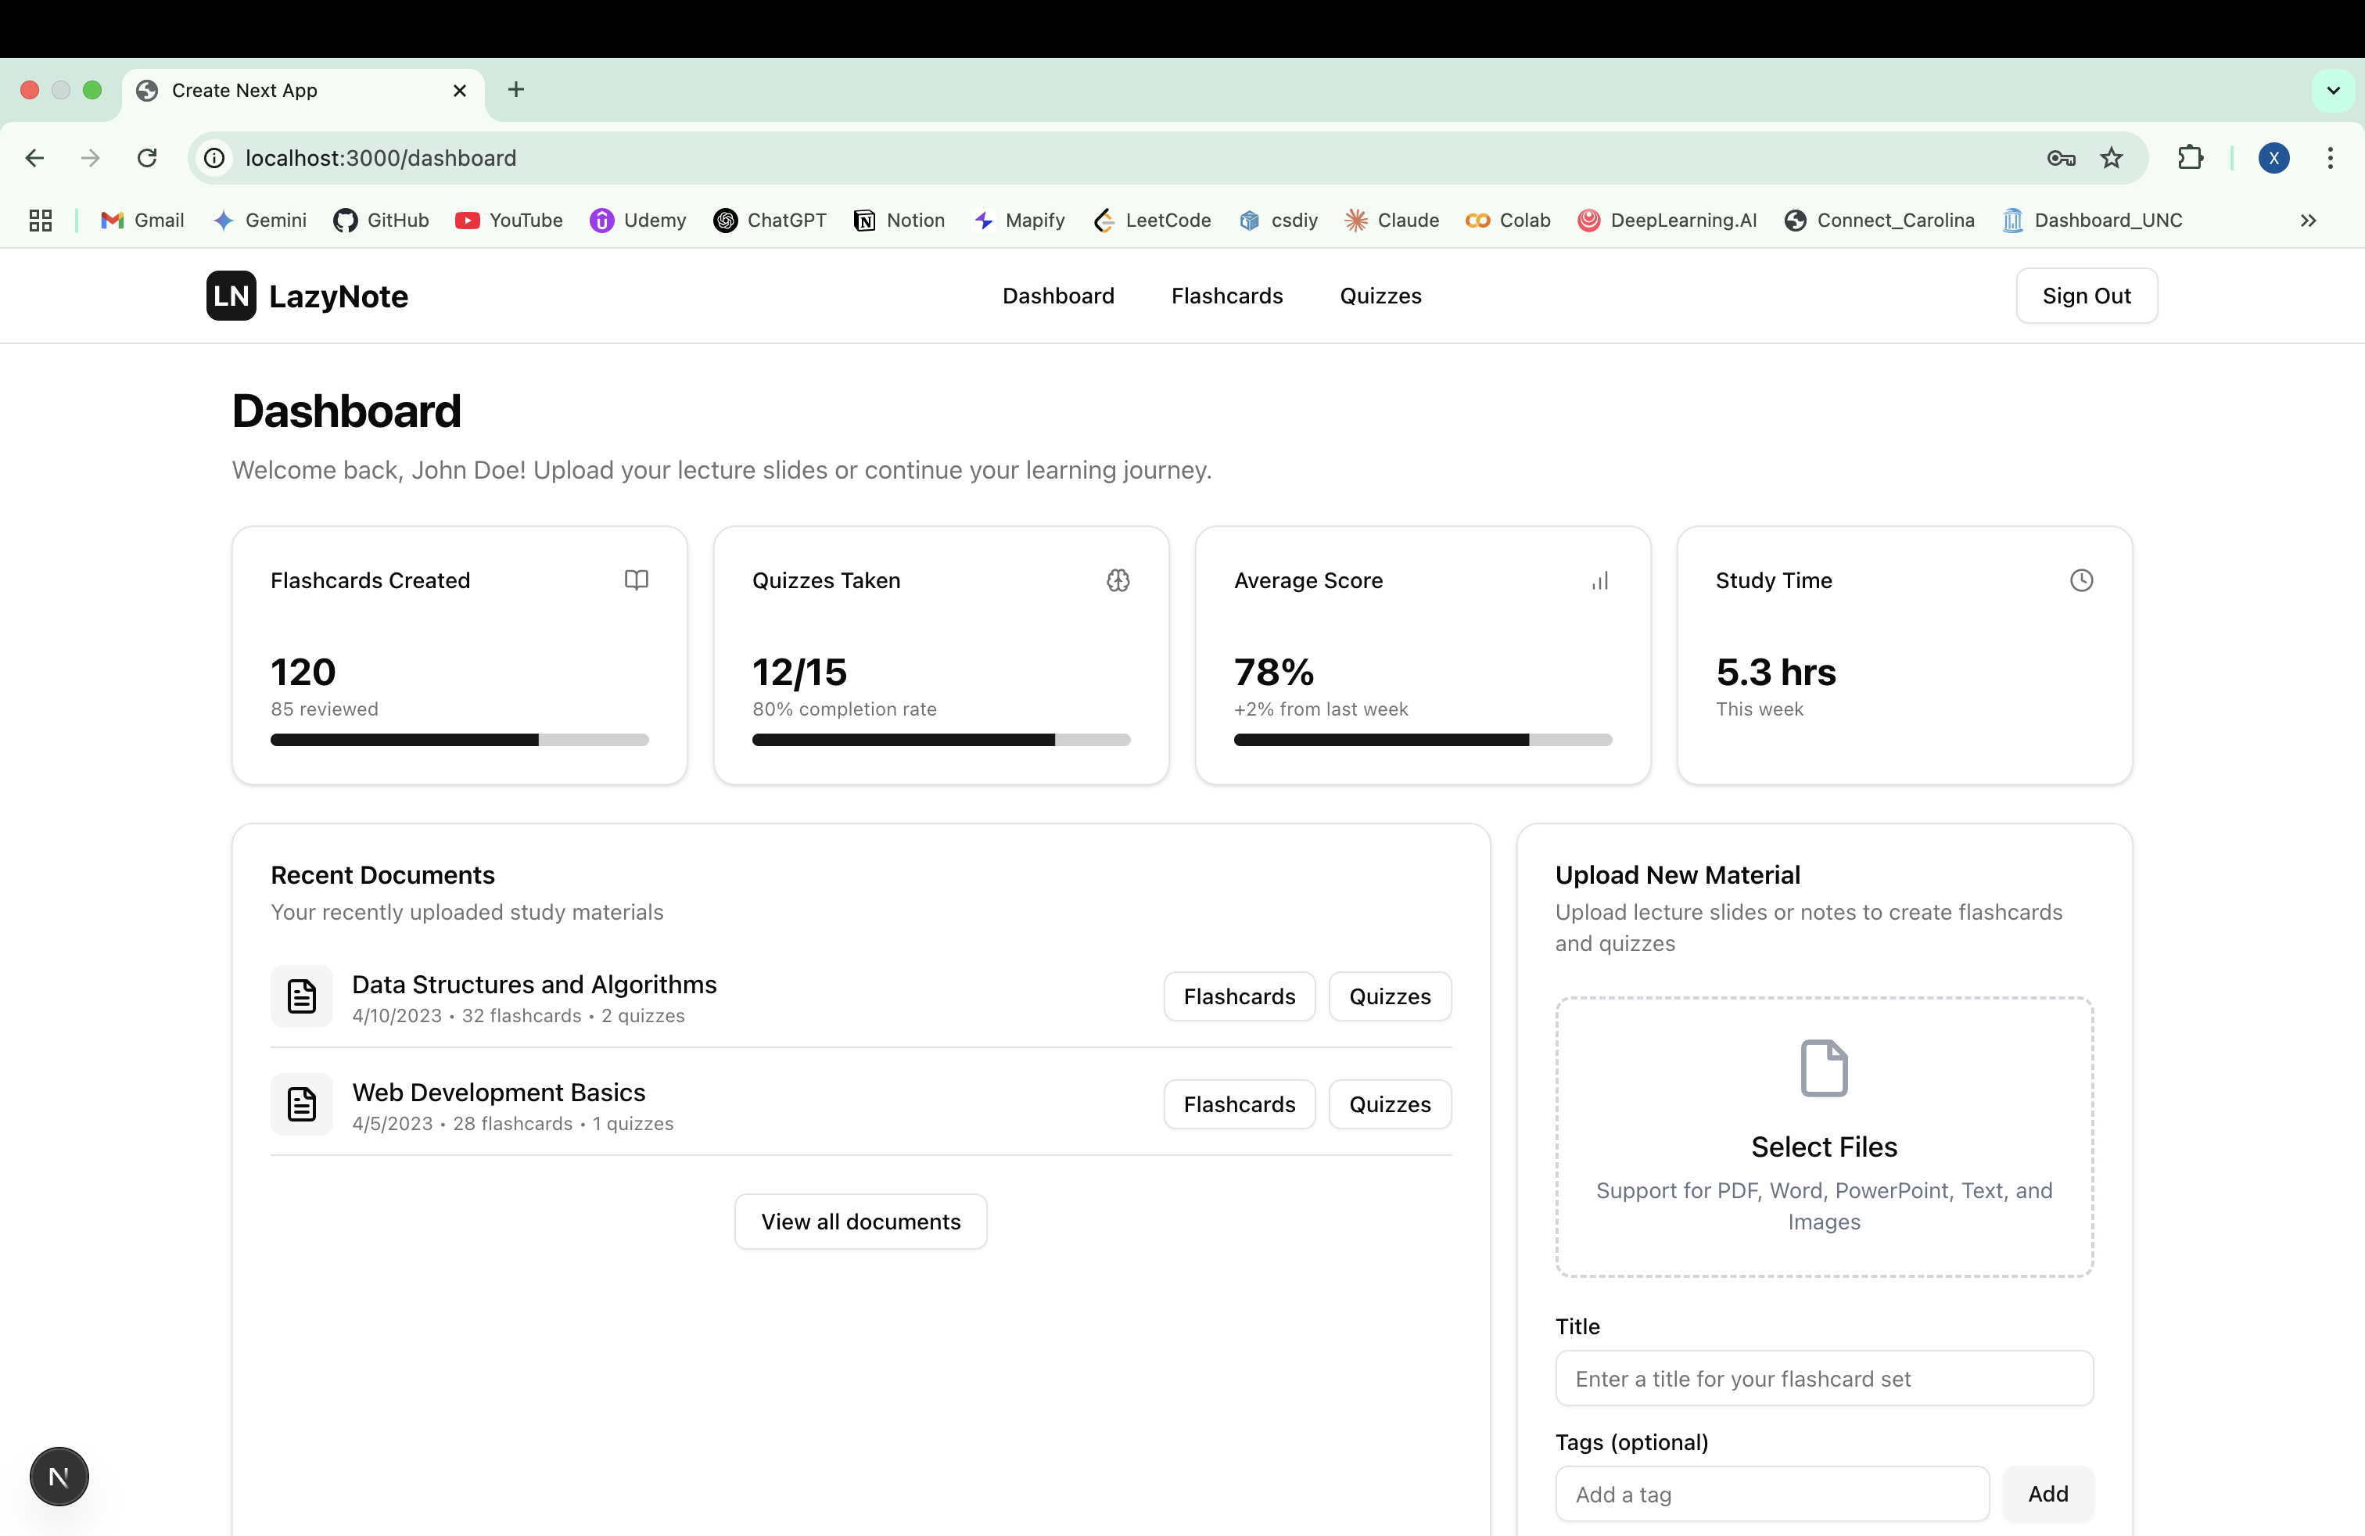This screenshot has width=2365, height=1536.
Task: Click the file icon in Select Files dropzone
Action: point(1824,1068)
